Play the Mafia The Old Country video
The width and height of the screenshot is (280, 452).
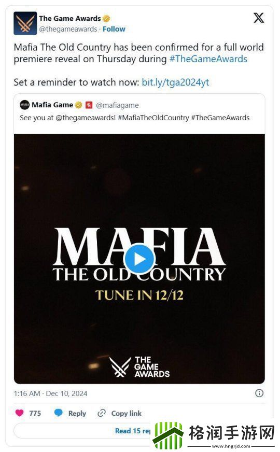click(139, 259)
